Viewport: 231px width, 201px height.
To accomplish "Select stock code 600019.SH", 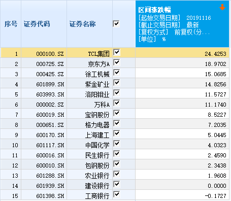I will click(50, 115).
